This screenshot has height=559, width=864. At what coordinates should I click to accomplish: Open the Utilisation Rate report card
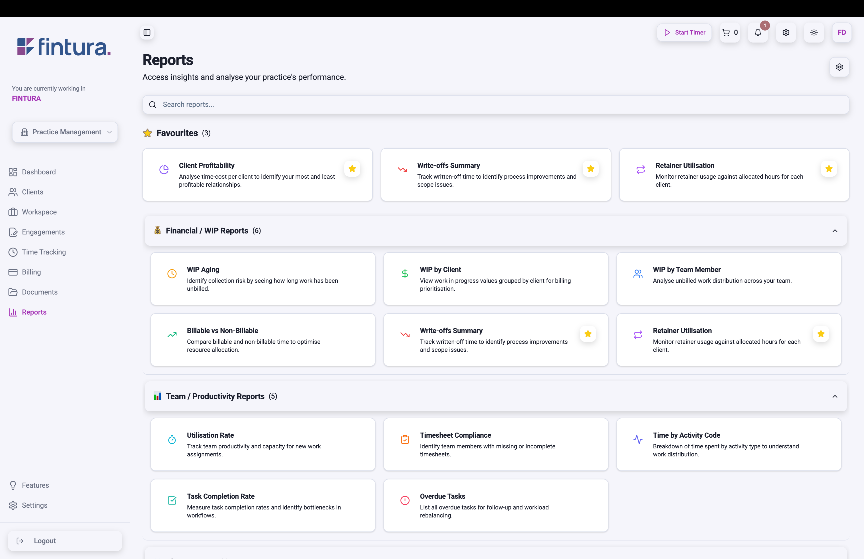262,444
